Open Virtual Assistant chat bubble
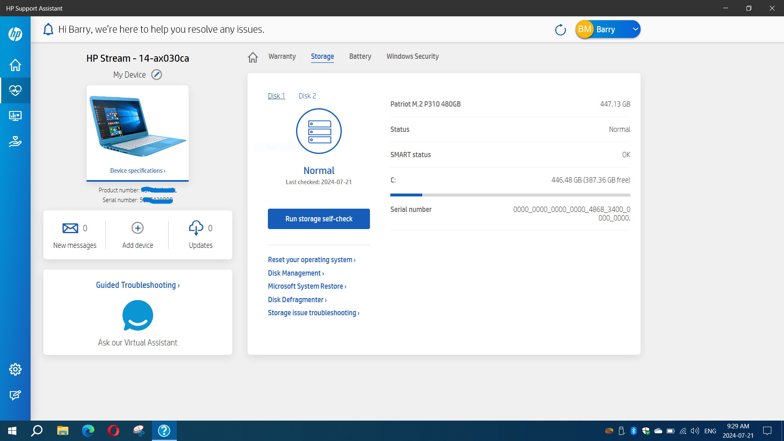This screenshot has height=441, width=784. pyautogui.click(x=138, y=315)
